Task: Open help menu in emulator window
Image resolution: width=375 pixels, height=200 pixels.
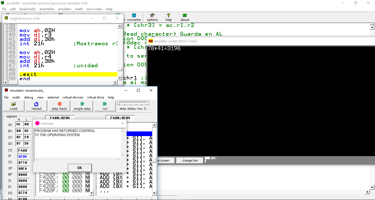Action: click(111, 97)
